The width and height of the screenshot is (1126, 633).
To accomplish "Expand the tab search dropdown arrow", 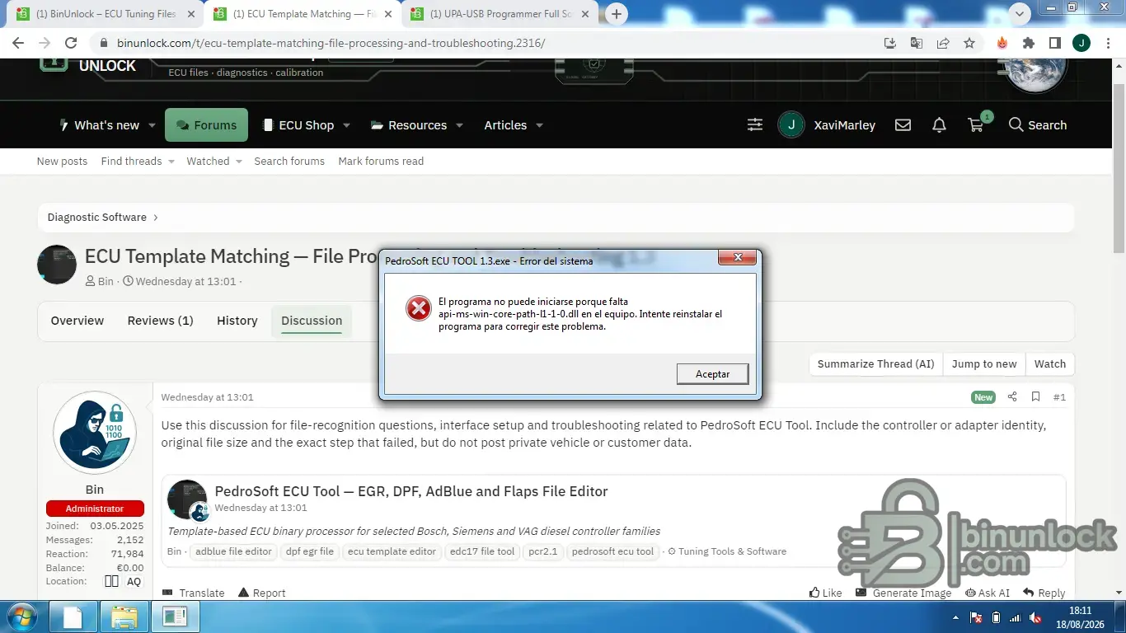I will (1020, 14).
